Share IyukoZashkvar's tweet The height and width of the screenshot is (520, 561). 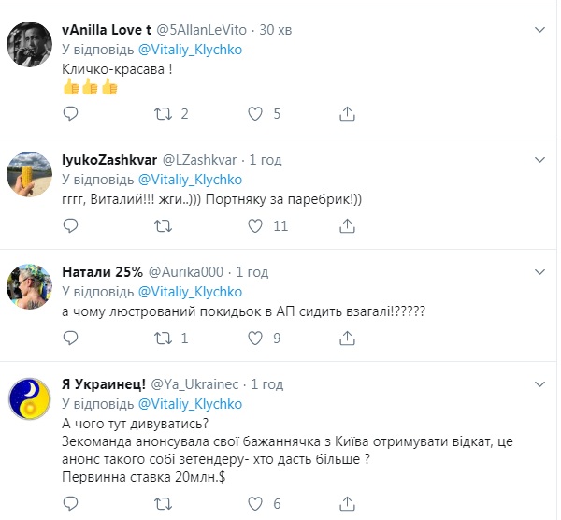pos(347,226)
